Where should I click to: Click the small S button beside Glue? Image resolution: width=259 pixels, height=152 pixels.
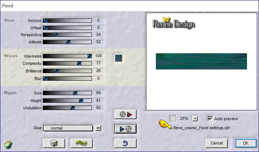(98, 128)
